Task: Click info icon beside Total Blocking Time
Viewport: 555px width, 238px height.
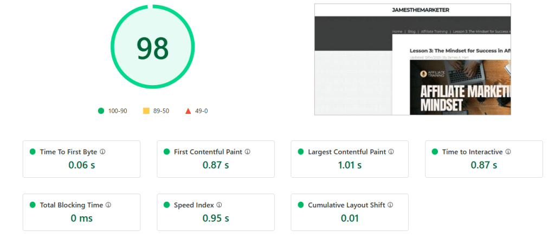Action: pyautogui.click(x=108, y=205)
